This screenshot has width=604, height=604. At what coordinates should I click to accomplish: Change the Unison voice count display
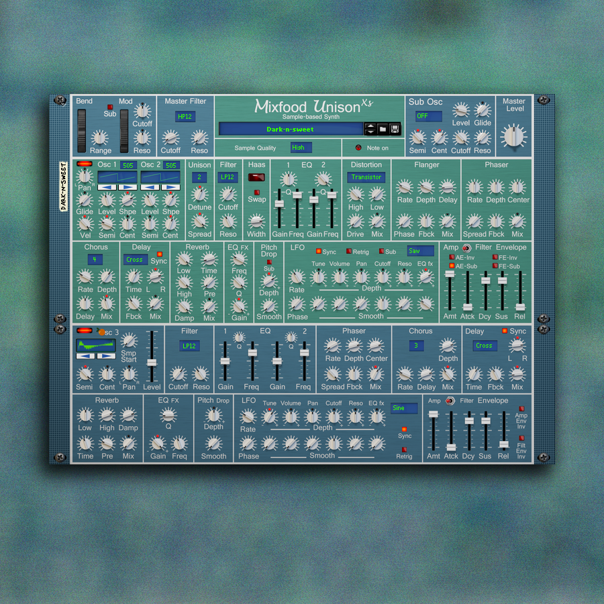[x=199, y=177]
